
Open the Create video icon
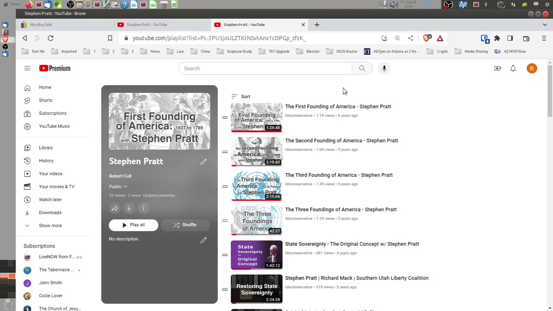[x=498, y=68]
